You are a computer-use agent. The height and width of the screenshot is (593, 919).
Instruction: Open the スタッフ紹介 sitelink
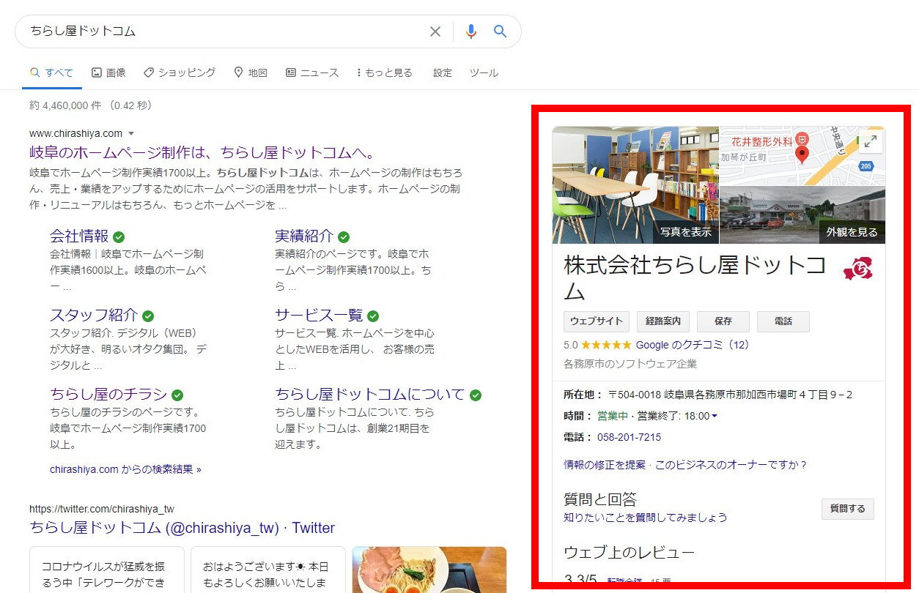tap(94, 315)
